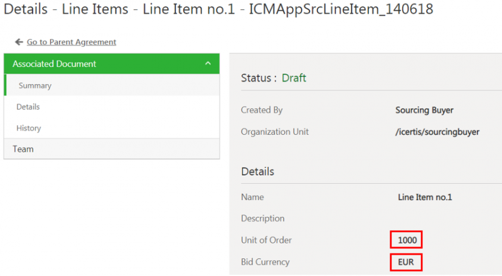The height and width of the screenshot is (276, 502).
Task: Click the Sourcing Buyer creator value
Action: pyautogui.click(x=424, y=110)
